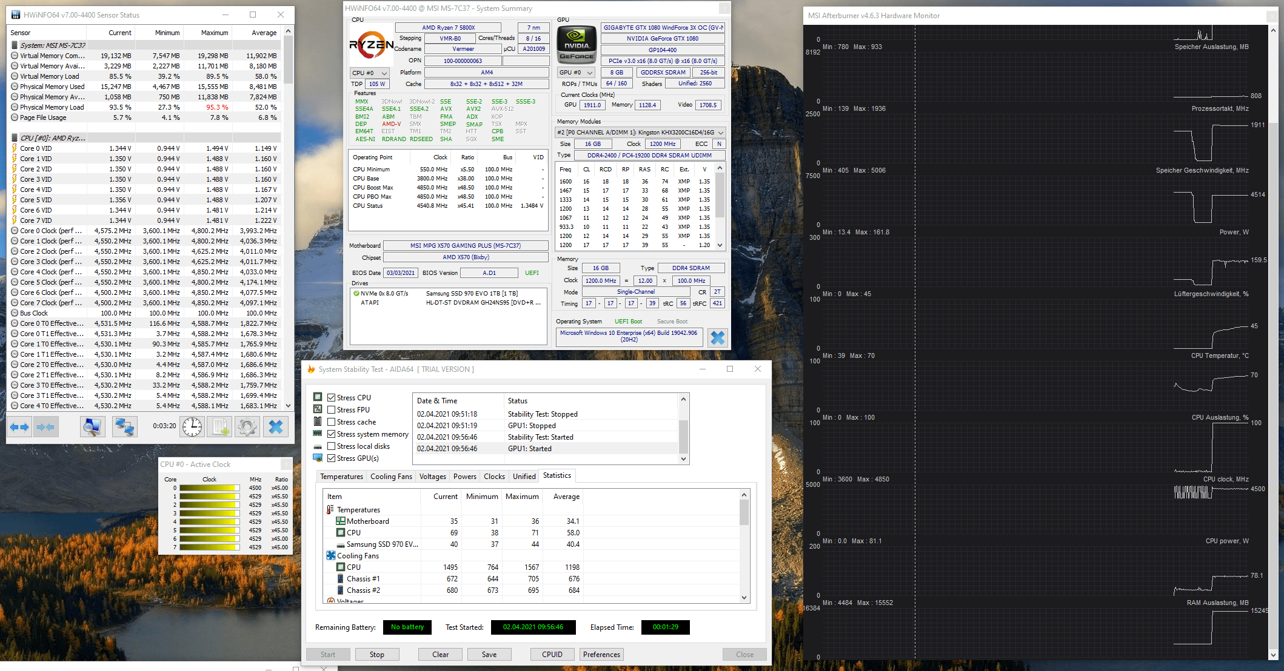Click the expand-left arrows icon in HWiNFO Sensor toolbar
This screenshot has height=671, width=1284.
19,427
